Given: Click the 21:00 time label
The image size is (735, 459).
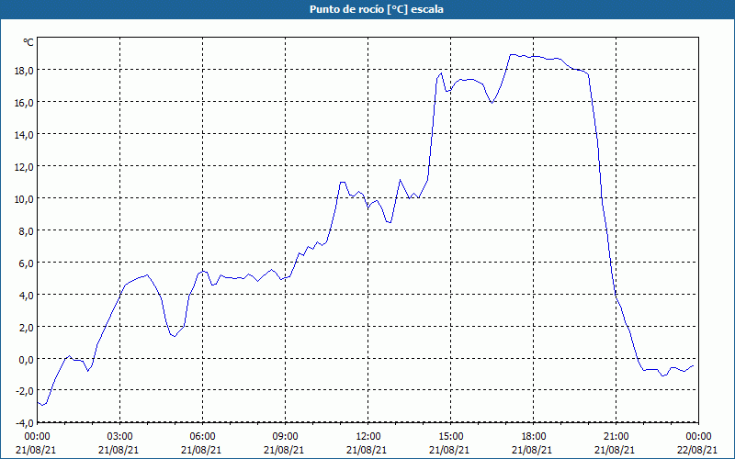Looking at the screenshot, I should pyautogui.click(x=616, y=437).
